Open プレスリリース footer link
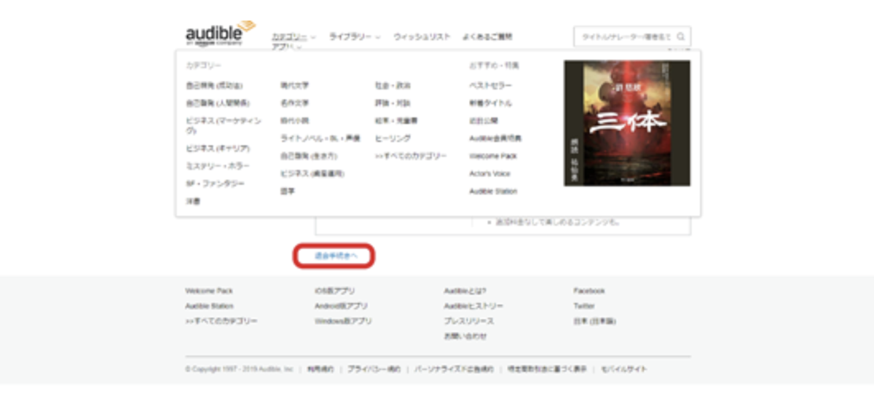The image size is (874, 394). pyautogui.click(x=469, y=320)
